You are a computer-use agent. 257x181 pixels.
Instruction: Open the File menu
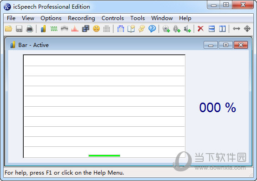[x=11, y=18]
